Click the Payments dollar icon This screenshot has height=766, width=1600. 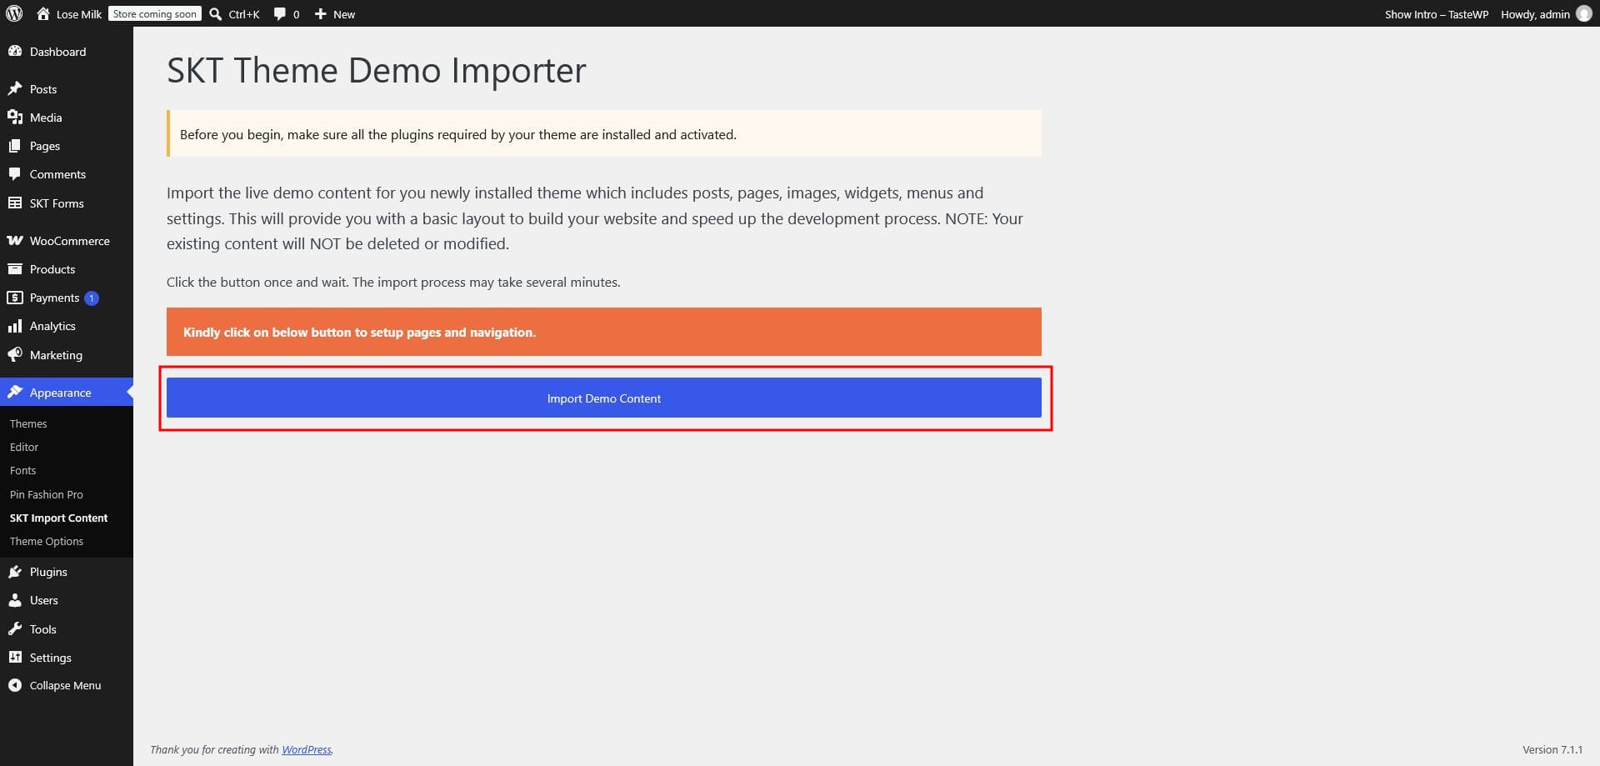click(15, 297)
